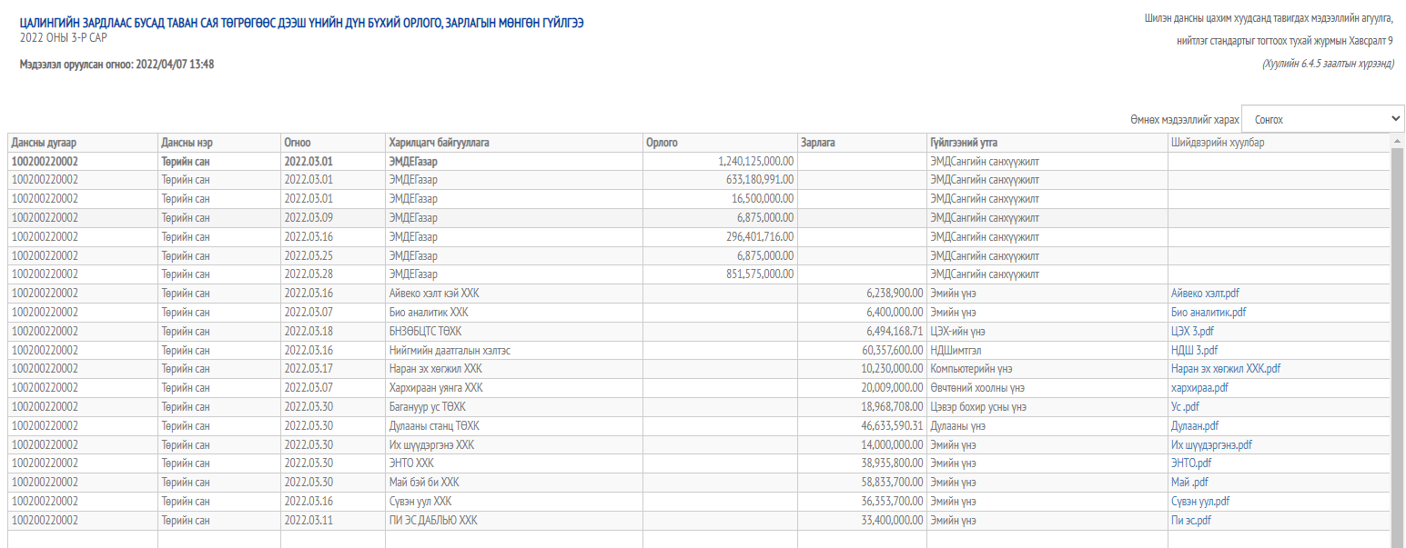Select the 1,240,125,000.00 income cell
This screenshot has width=1406, height=548.
coord(755,161)
